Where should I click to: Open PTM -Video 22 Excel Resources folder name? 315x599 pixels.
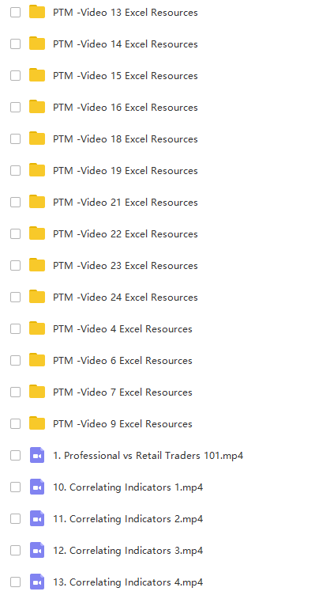126,233
